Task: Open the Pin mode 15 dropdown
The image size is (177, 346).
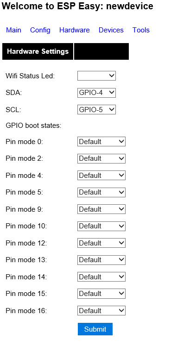Action: (101, 294)
